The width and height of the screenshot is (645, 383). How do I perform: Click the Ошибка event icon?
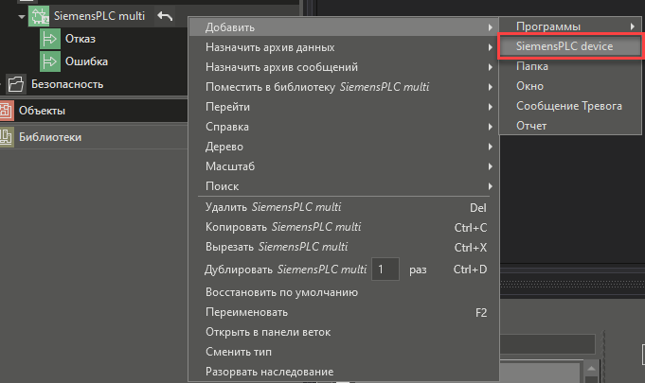(50, 61)
